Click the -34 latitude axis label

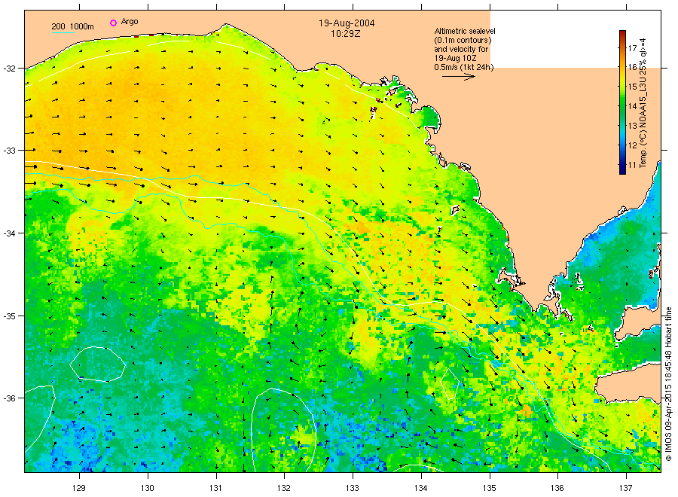point(8,233)
